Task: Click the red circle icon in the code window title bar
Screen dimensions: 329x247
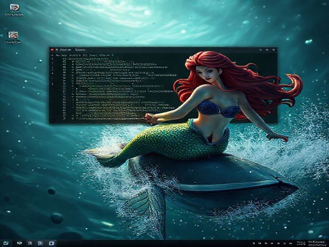Action: pos(52,50)
